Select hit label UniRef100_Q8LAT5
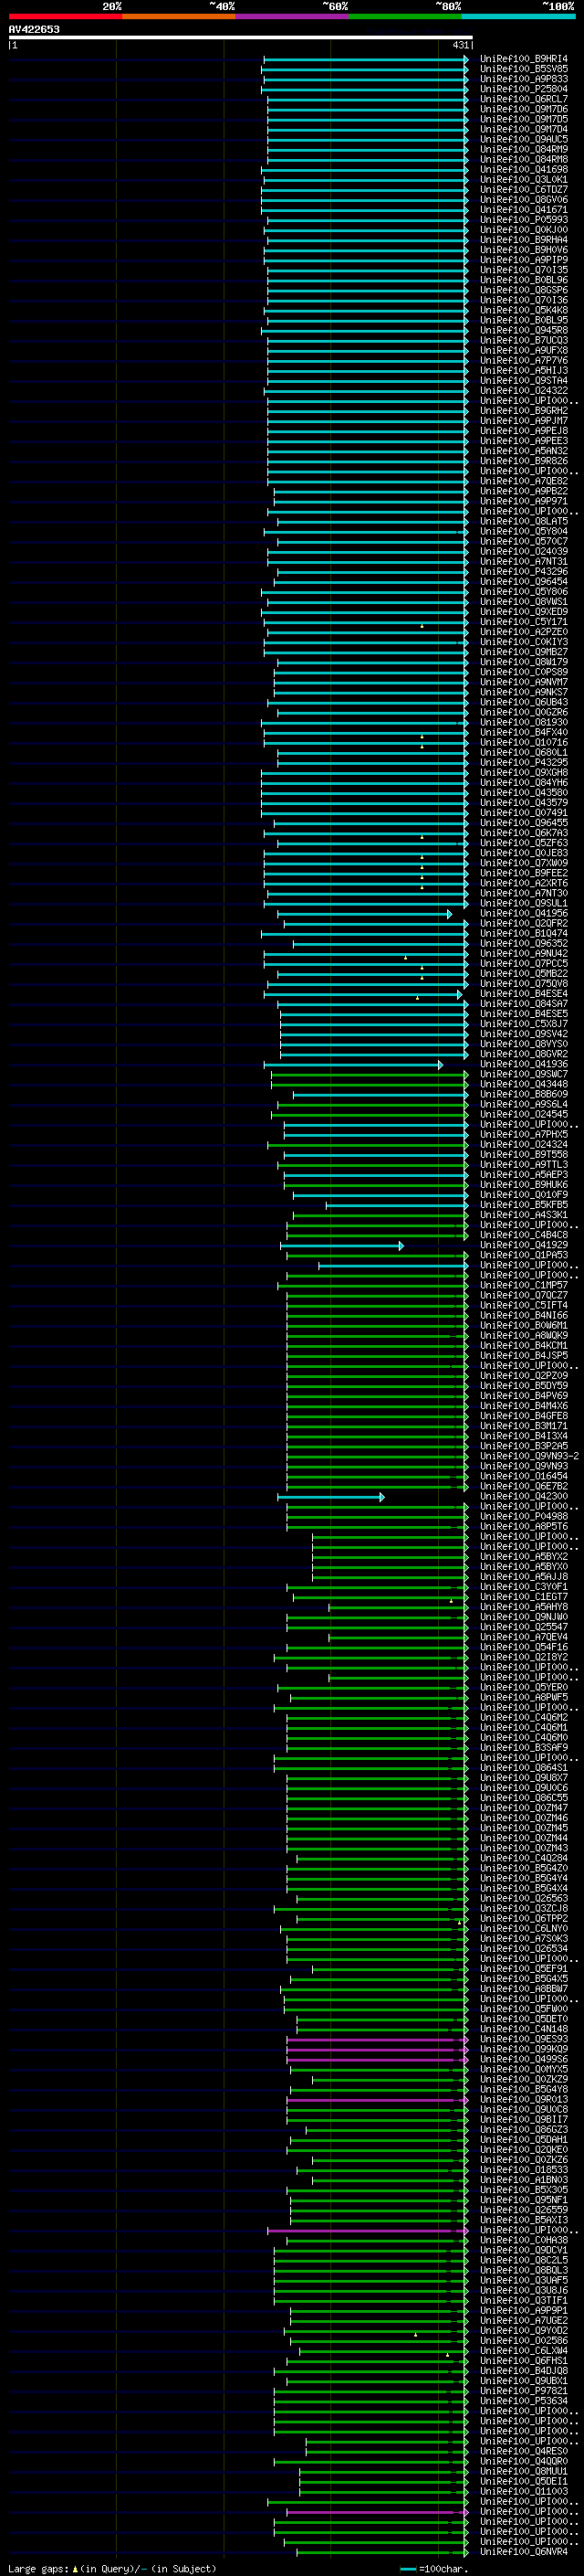Screen dimensions: 584x2576 pyautogui.click(x=523, y=521)
